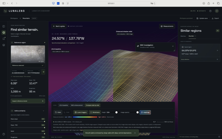The image size is (222, 139).
Task: Adjust the Relief weight slider
Action: click(28, 134)
